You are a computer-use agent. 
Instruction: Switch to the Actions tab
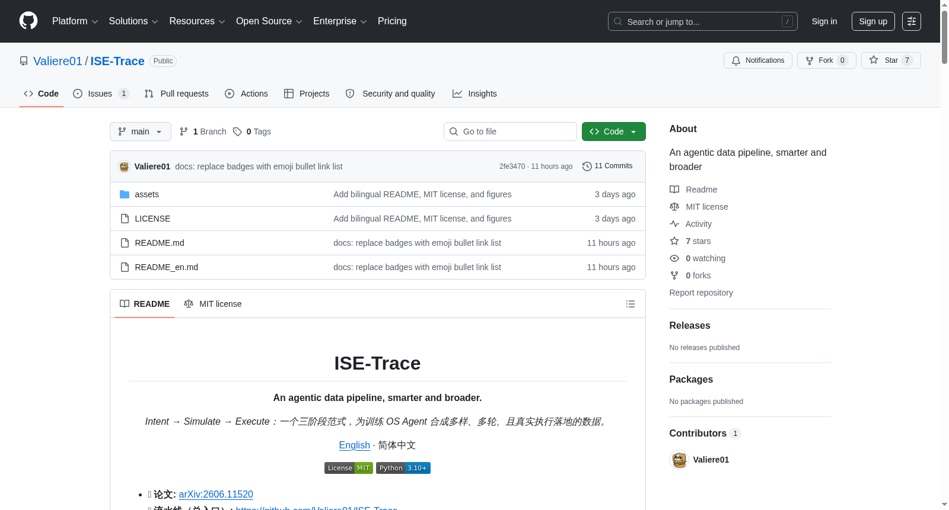pyautogui.click(x=247, y=94)
